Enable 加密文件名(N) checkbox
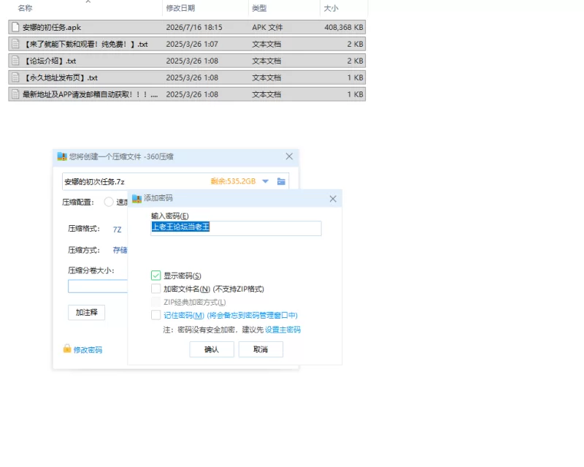 [x=155, y=289]
